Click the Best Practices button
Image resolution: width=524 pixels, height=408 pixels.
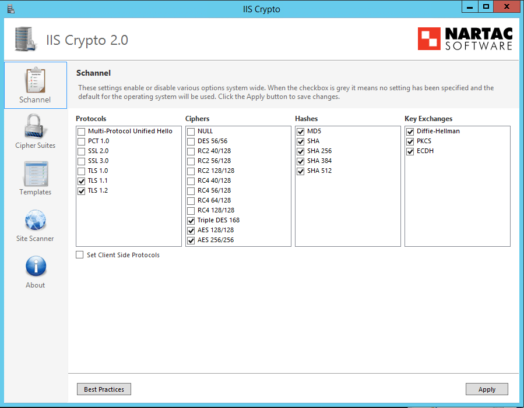103,389
